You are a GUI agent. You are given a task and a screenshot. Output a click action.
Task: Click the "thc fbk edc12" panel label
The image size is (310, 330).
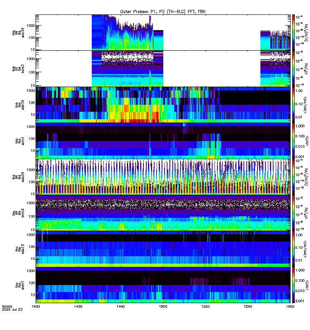19,249
